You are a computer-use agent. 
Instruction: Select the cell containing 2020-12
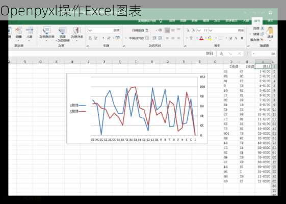(x=263, y=181)
